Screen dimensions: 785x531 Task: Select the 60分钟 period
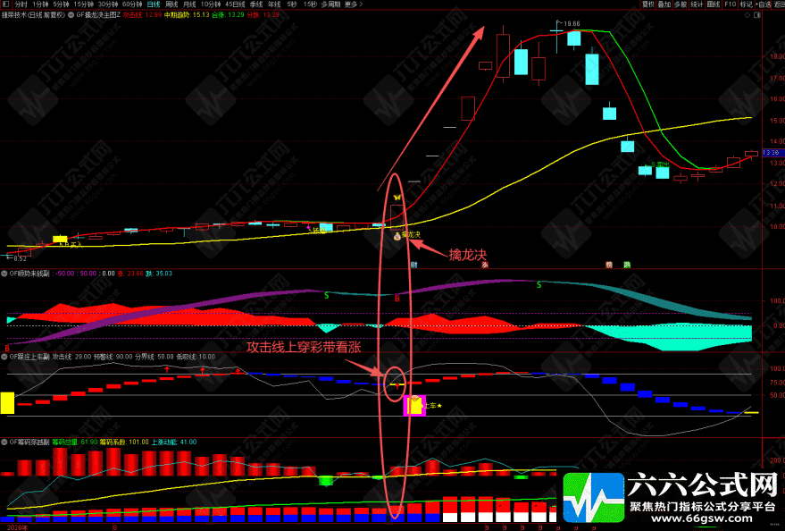point(132,4)
